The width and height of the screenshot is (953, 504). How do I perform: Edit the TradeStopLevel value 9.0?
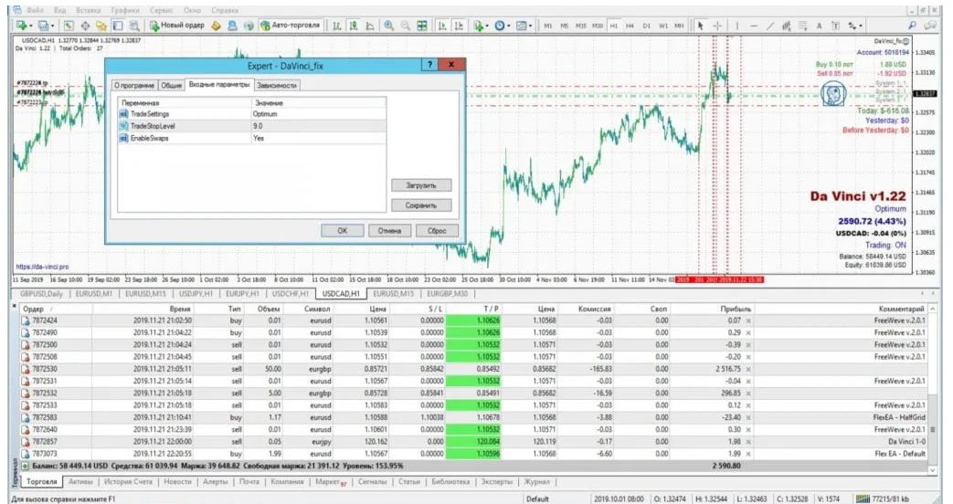259,126
